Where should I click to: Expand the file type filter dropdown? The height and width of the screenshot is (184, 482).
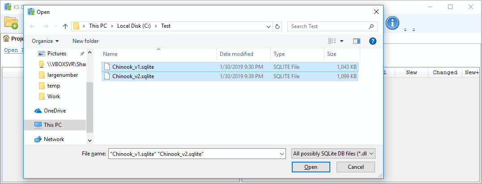(333, 154)
